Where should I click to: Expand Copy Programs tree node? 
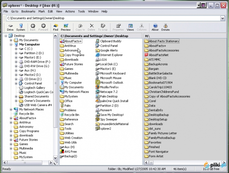click(x=11, y=131)
